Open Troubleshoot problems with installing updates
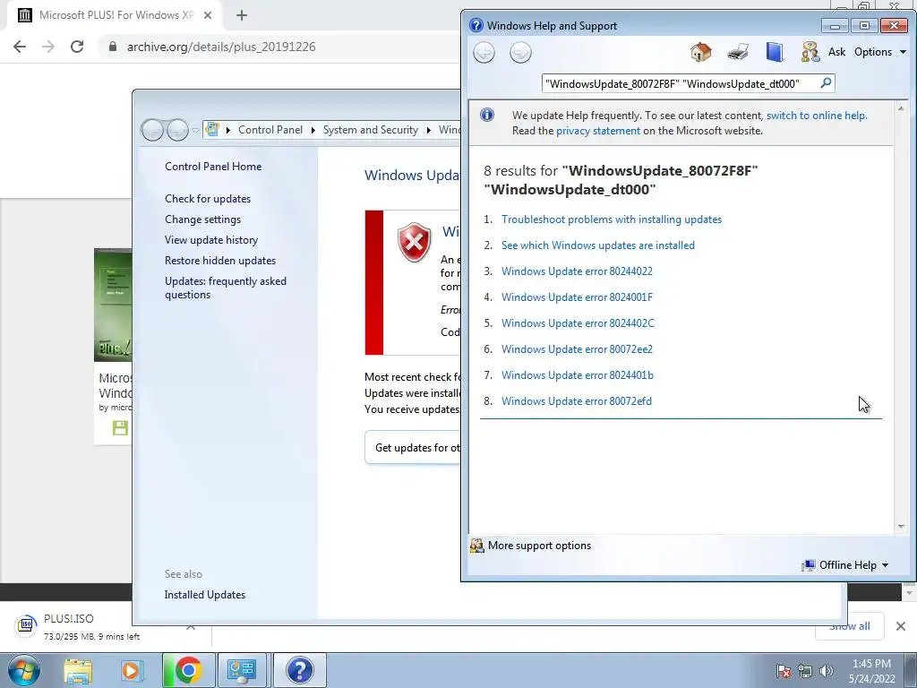The image size is (917, 688). 611,219
